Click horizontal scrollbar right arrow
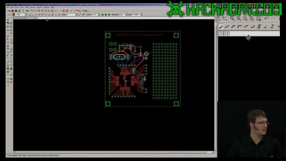This screenshot has width=286, height=161. pos(213,152)
